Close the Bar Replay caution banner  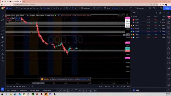pos(88,79)
